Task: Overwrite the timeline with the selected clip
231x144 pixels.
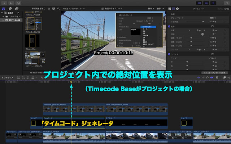Action: click(33, 77)
